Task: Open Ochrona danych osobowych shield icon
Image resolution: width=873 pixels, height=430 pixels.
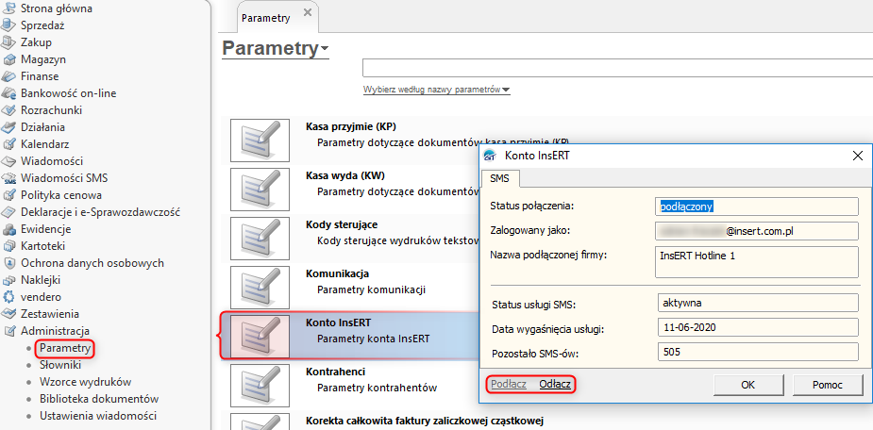Action: tap(8, 263)
